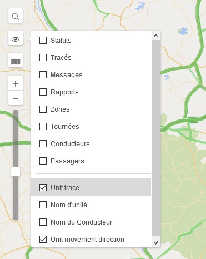The height and width of the screenshot is (259, 206).
Task: Open the map source selector icon
Action: [x=16, y=60]
